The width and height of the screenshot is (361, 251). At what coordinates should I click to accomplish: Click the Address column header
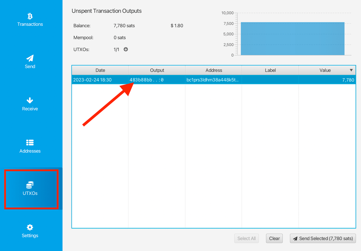[x=214, y=70]
